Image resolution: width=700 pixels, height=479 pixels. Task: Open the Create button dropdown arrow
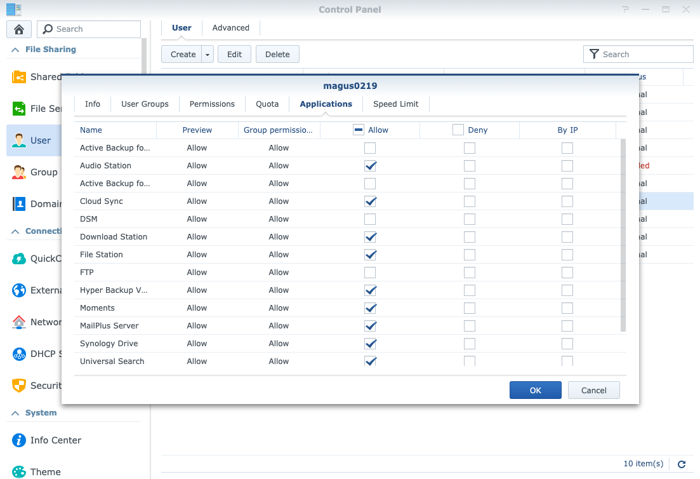[208, 54]
